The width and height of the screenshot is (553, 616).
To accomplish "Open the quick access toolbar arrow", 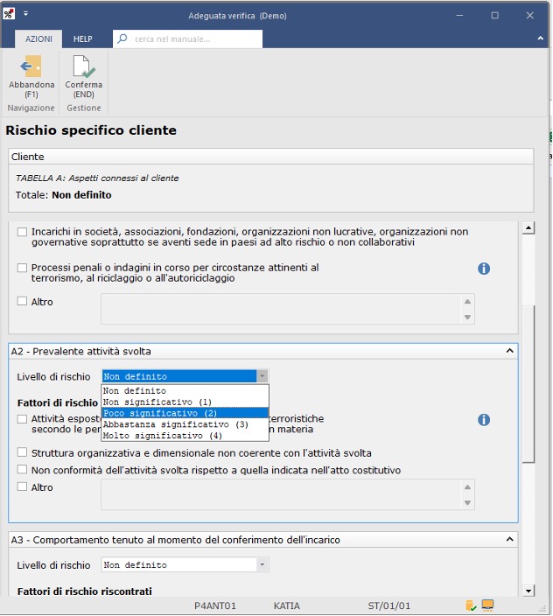I will pos(26,15).
